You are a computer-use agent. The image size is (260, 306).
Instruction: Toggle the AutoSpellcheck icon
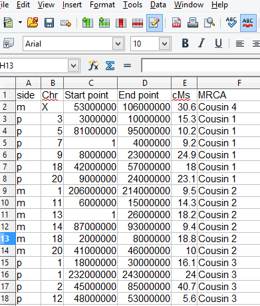point(248,23)
